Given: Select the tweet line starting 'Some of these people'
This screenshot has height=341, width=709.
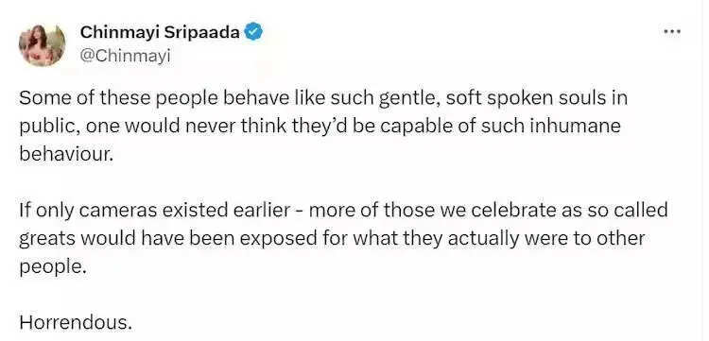Looking at the screenshot, I should coord(323,98).
